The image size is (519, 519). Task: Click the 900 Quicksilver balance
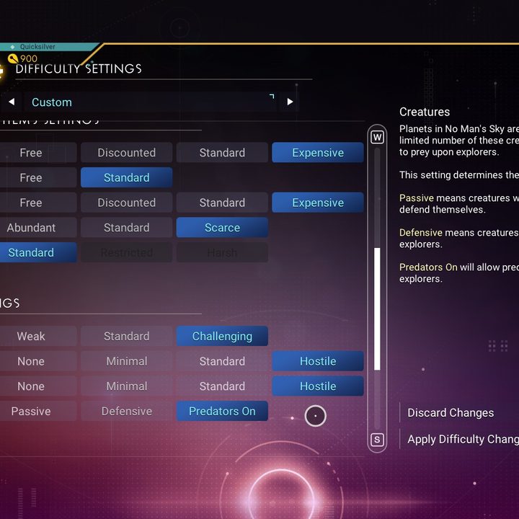pyautogui.click(x=29, y=58)
